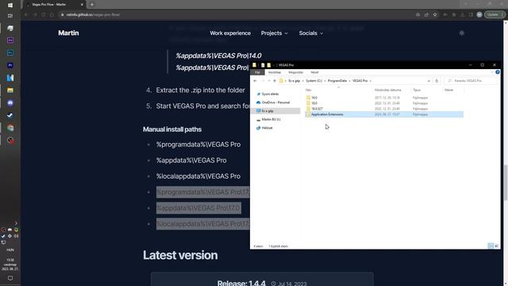
Task: Select Gyors elérés in Explorer sidebar
Action: pyautogui.click(x=270, y=94)
